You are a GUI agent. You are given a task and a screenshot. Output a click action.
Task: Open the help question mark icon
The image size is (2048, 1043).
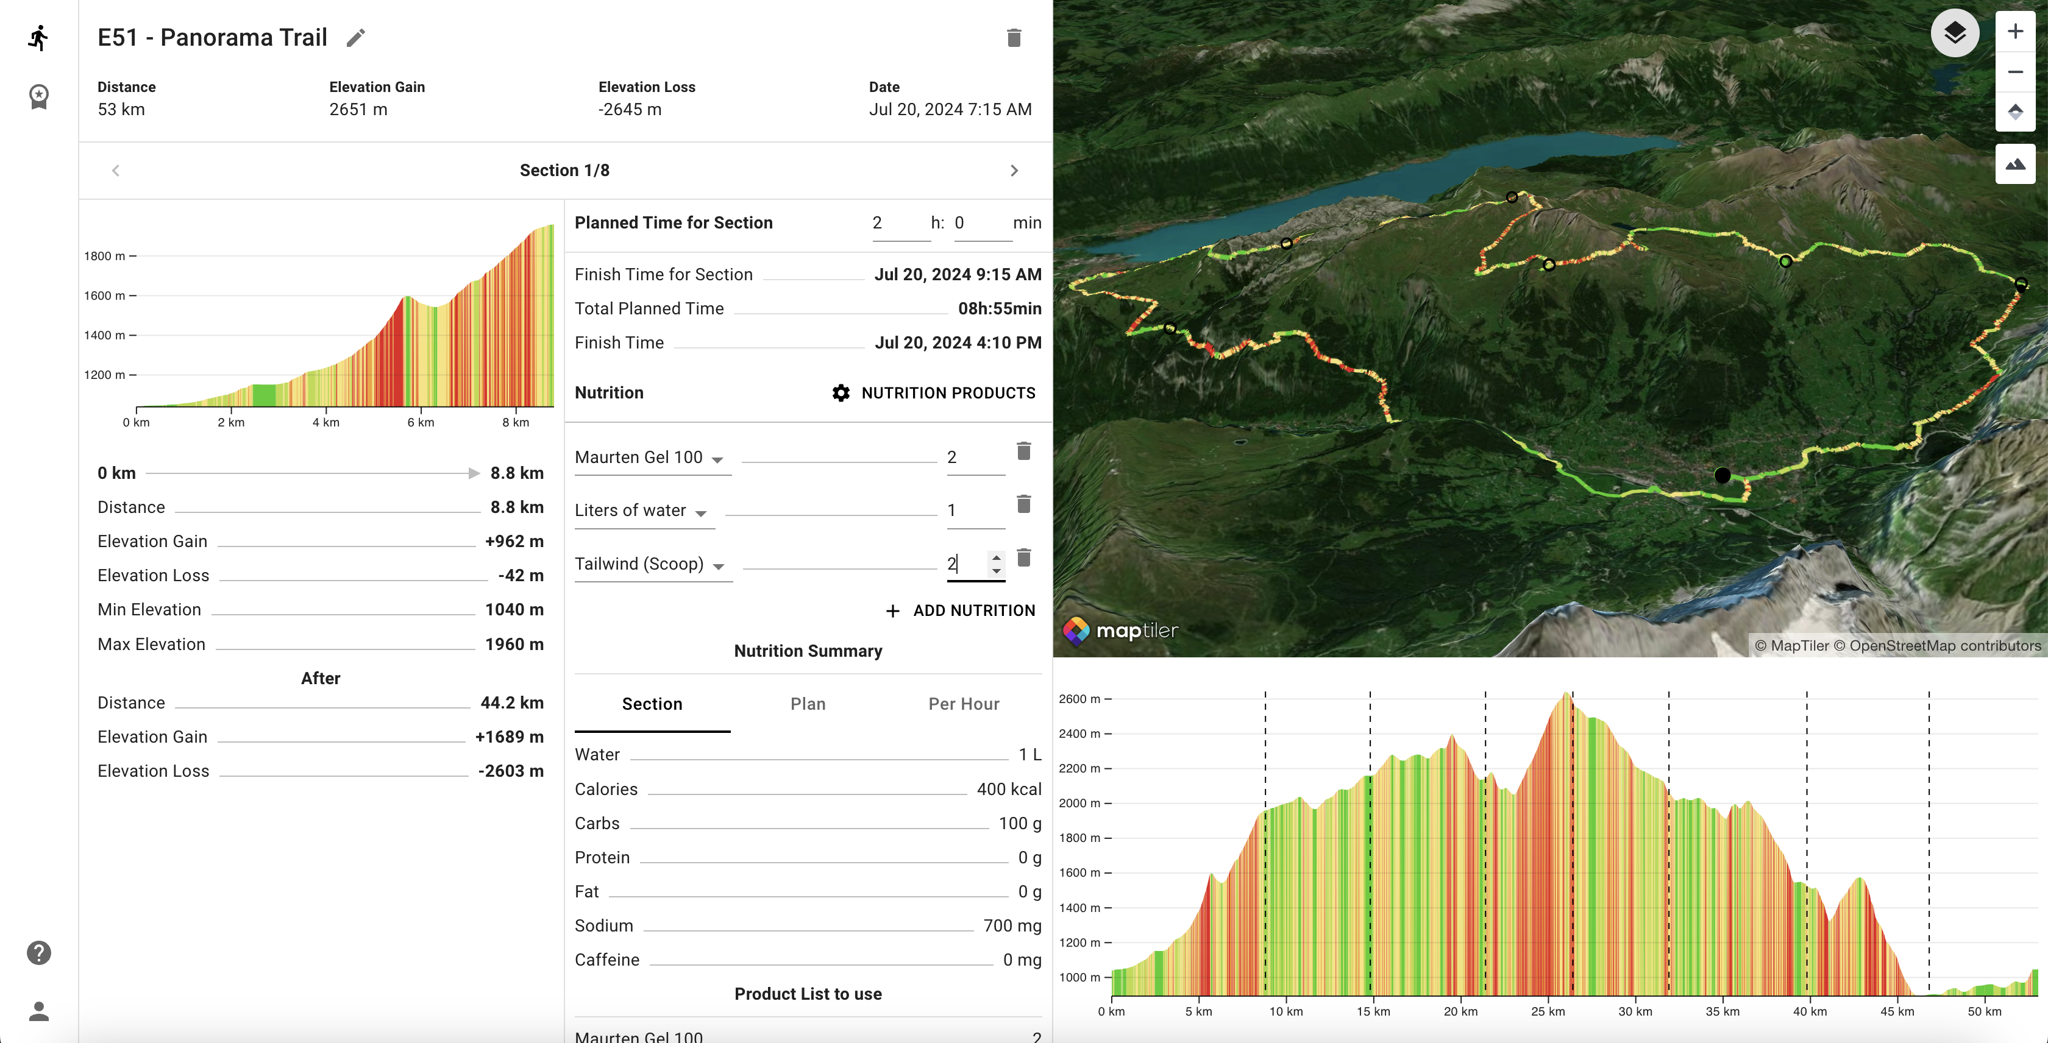coord(38,952)
